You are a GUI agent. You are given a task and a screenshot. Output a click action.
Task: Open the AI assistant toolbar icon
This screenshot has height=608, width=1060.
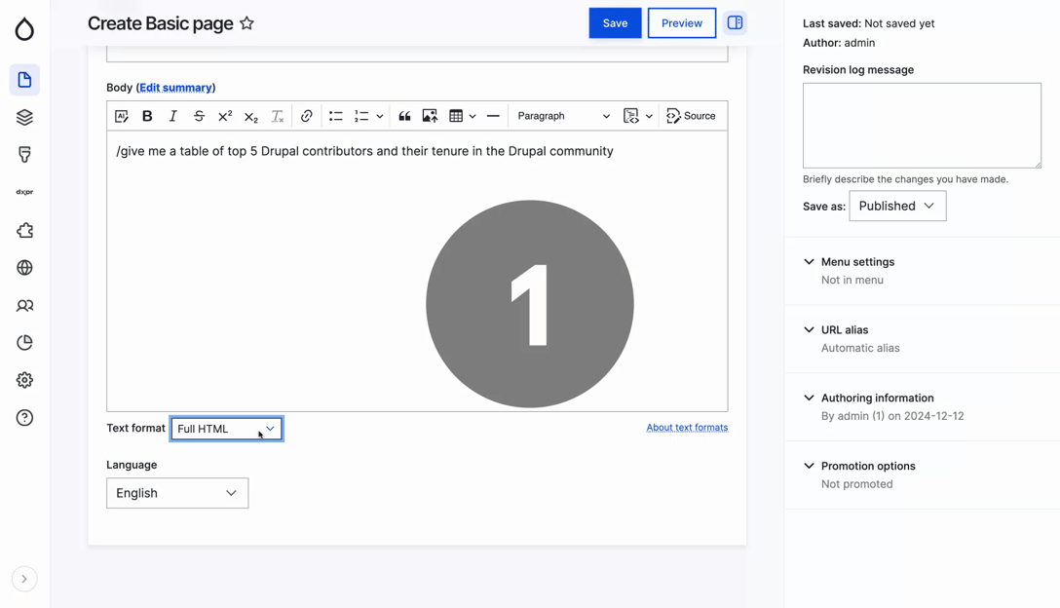coord(122,116)
